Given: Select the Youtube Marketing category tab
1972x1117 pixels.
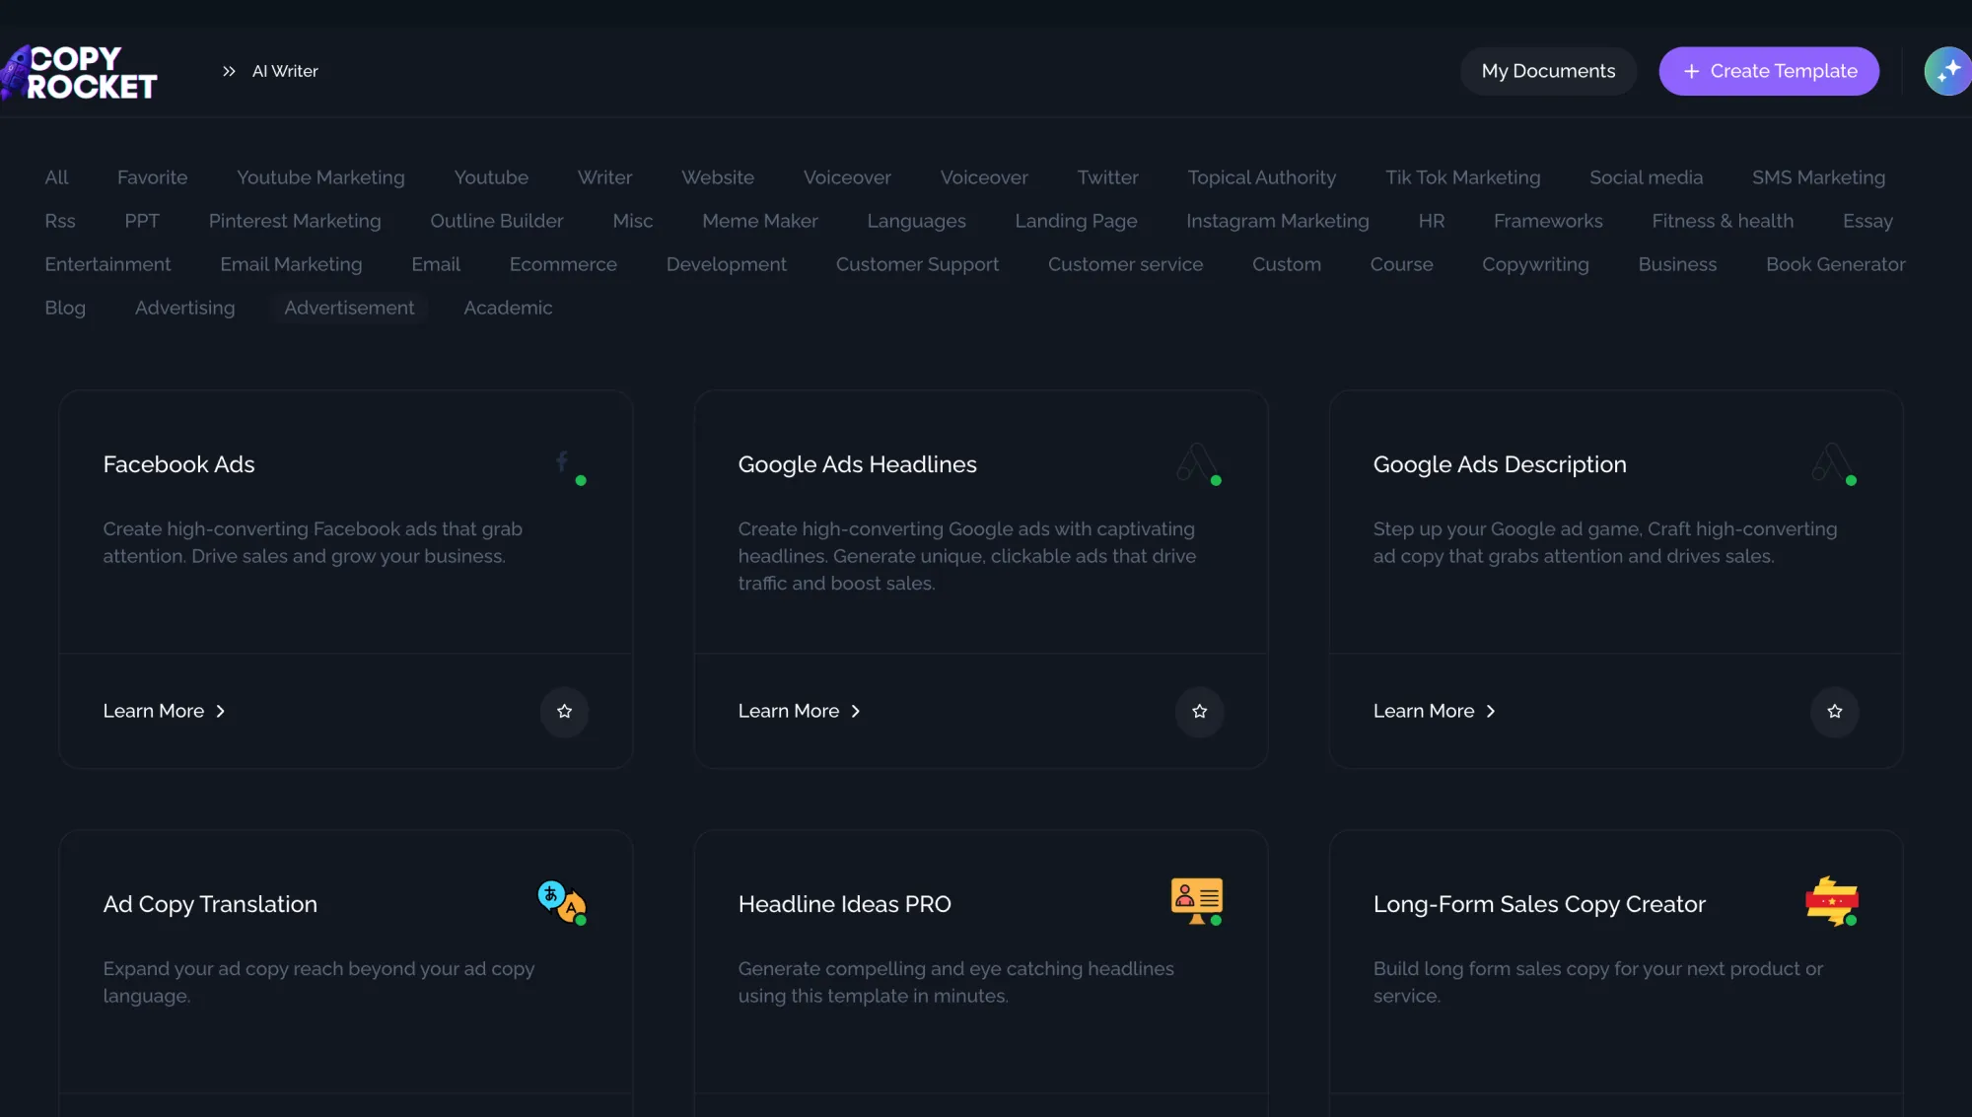Looking at the screenshot, I should click(x=320, y=177).
